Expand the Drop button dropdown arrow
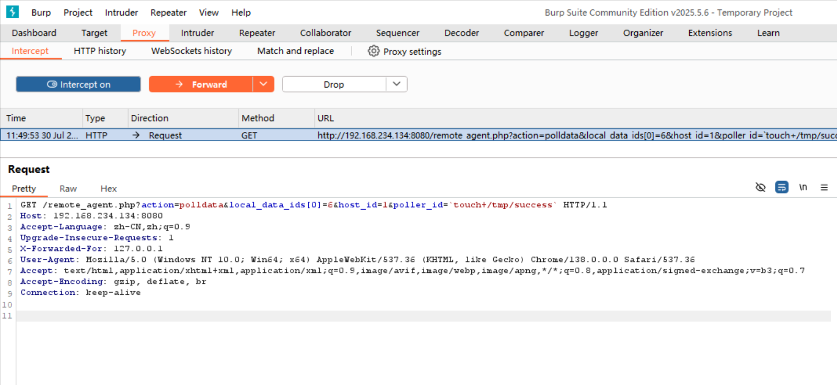Image resolution: width=837 pixels, height=385 pixels. 397,85
